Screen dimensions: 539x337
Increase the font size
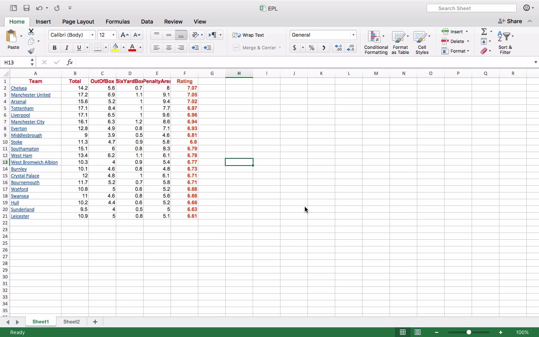[x=124, y=35]
